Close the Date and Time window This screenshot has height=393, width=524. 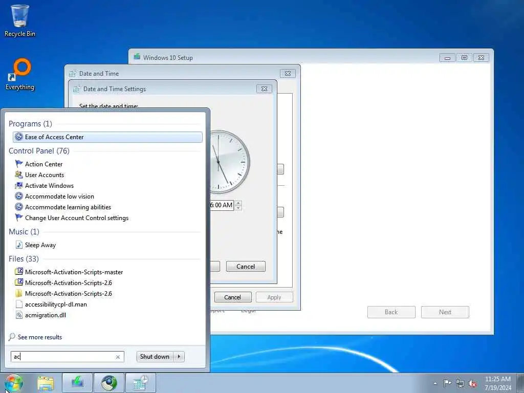[288, 73]
